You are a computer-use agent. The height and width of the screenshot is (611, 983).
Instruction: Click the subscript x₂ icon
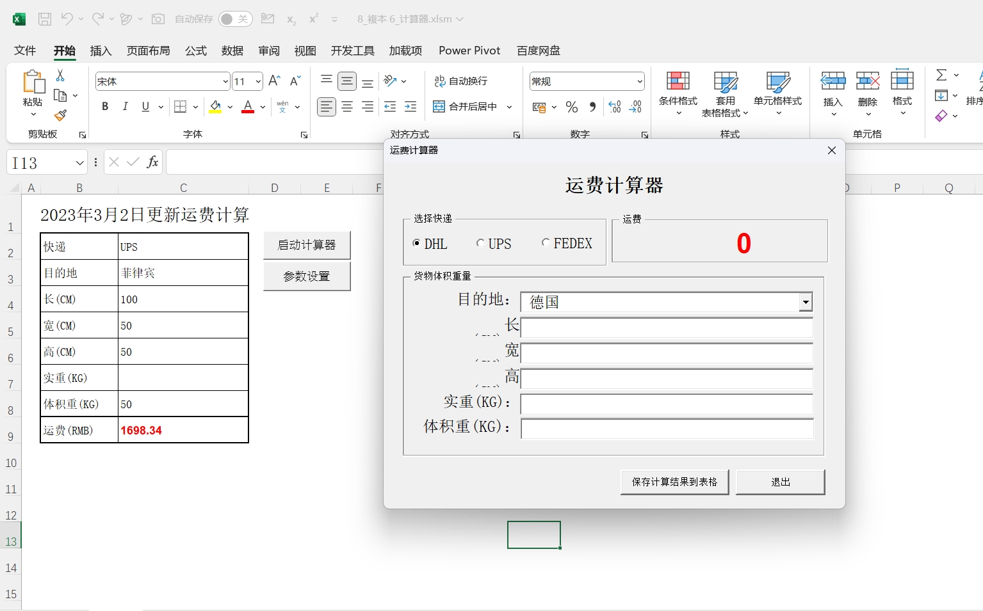291,20
